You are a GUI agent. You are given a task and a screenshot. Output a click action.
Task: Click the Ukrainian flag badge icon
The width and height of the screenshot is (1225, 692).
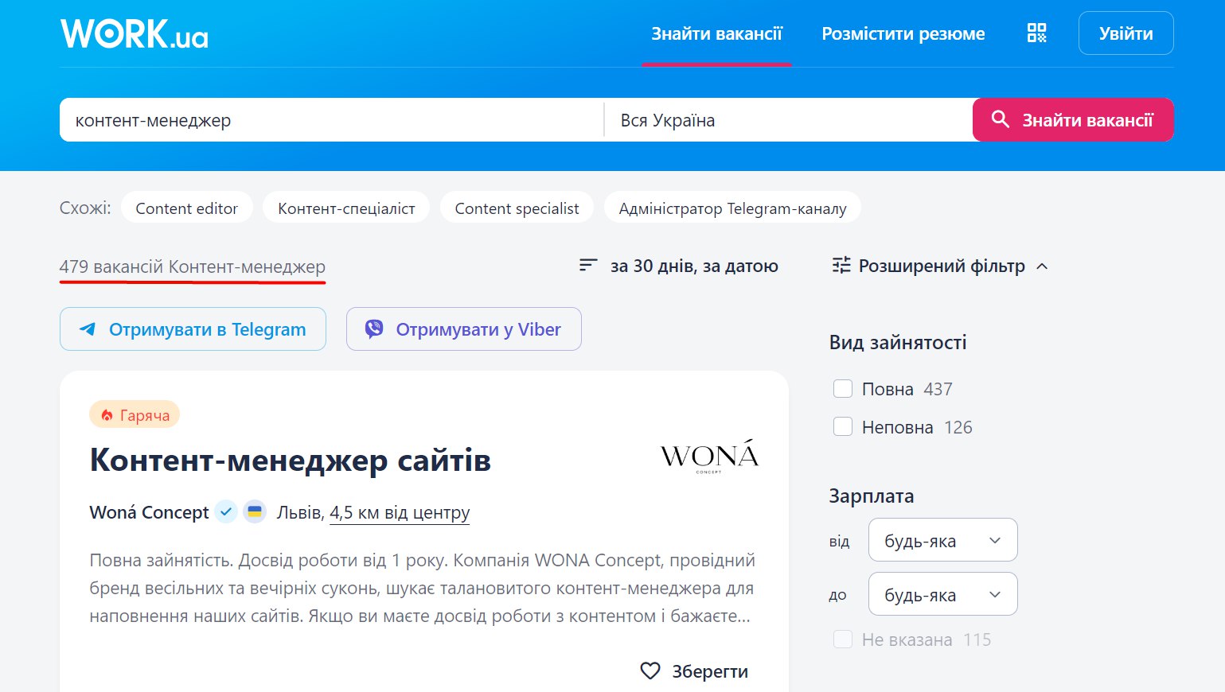(x=255, y=511)
